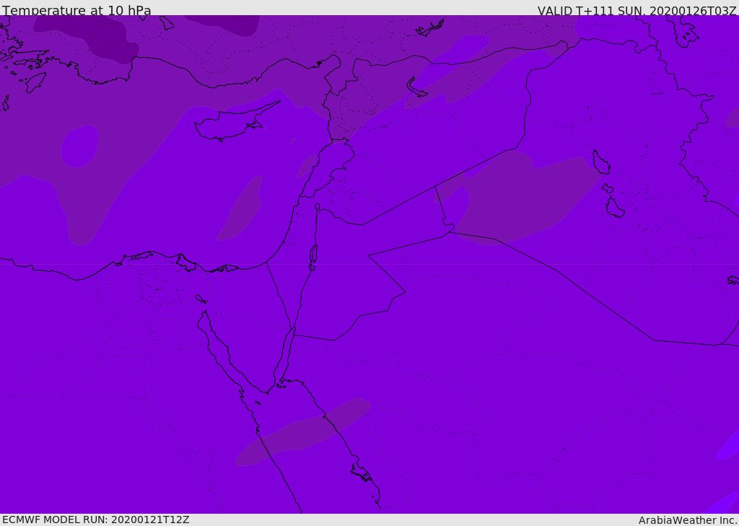Click the 'Temperature at 10 hPa' title text
The image size is (739, 526).
pos(76,10)
